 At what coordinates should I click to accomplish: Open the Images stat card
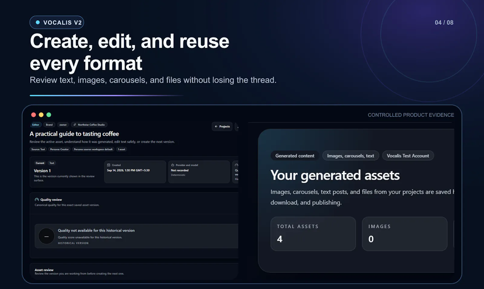(x=404, y=234)
